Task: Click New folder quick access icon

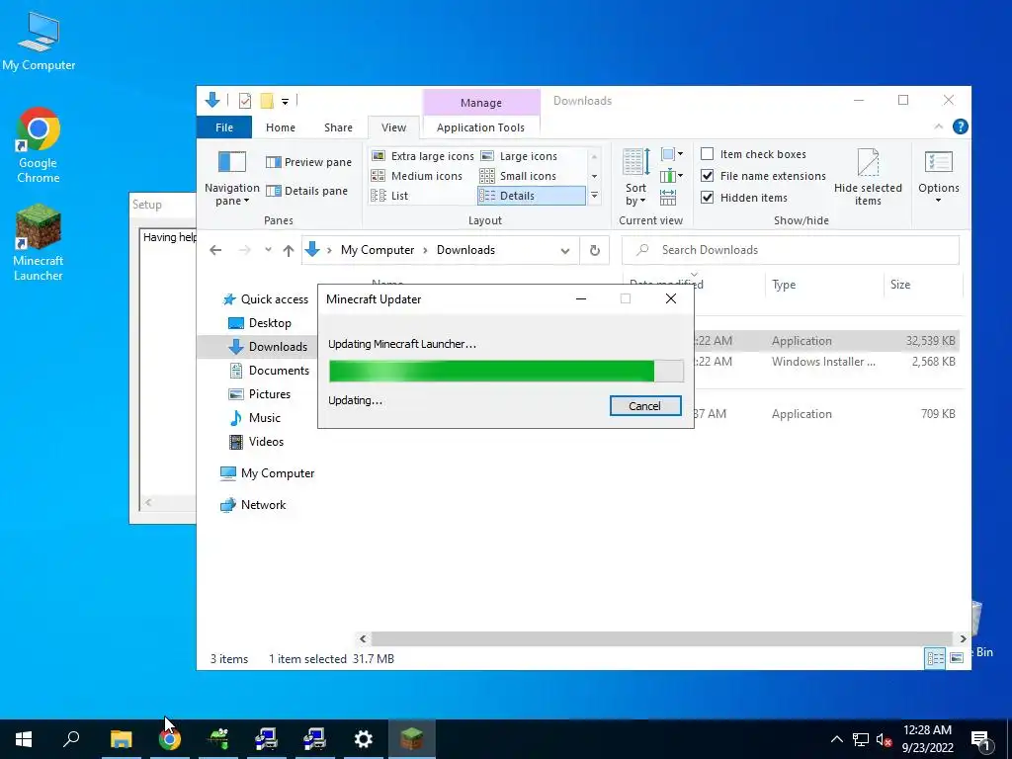Action: pos(267,101)
